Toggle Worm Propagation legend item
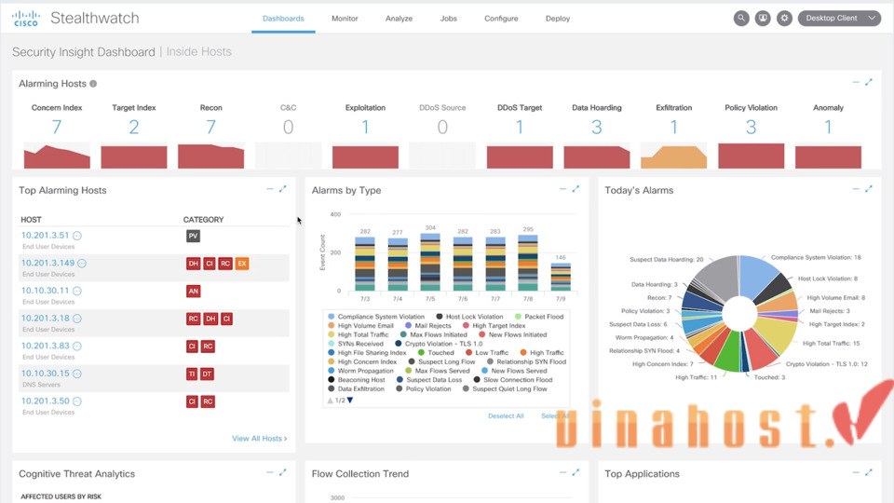Viewport: 894px width, 503px height. click(361, 371)
